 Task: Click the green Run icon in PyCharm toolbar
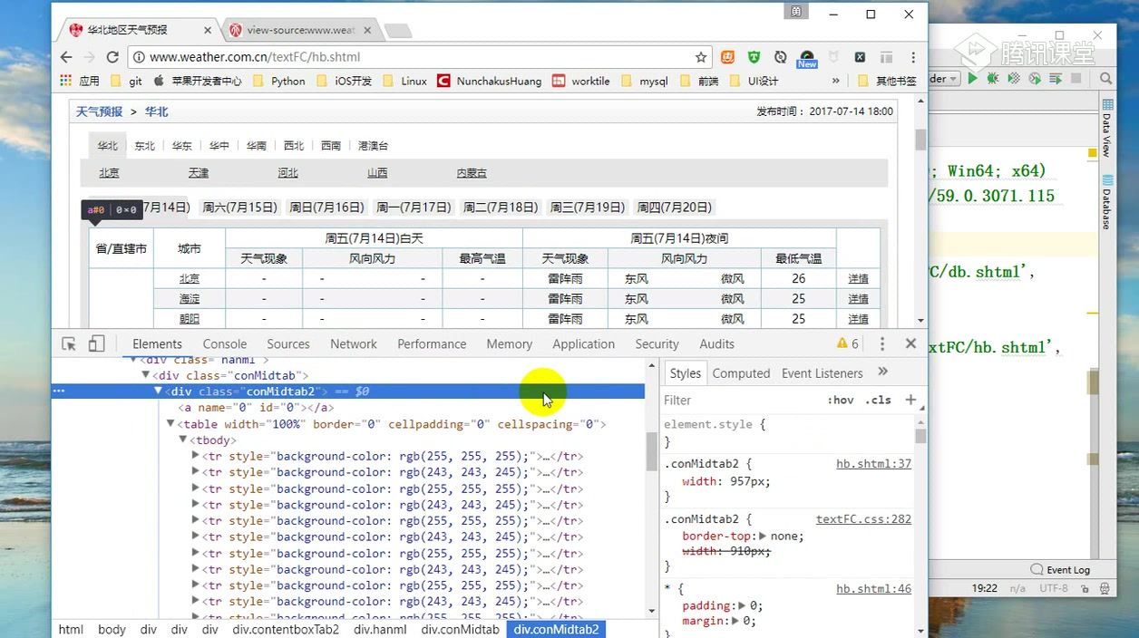click(x=972, y=78)
